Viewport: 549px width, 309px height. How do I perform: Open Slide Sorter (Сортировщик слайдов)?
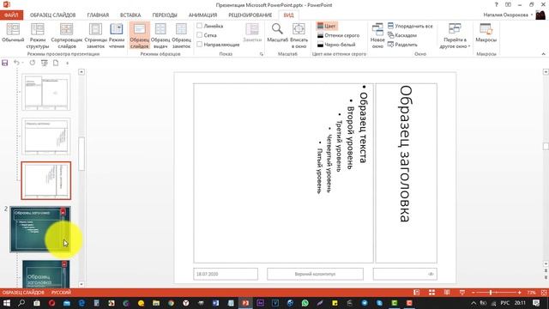click(x=67, y=36)
